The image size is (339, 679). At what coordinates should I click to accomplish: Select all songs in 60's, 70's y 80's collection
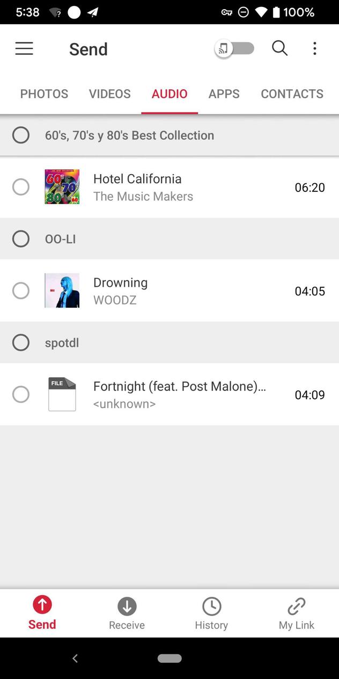(21, 135)
